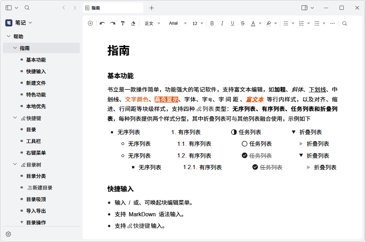Select 新建文件 in the sidebar
Image resolution: width=365 pixels, height=242 pixels.
pyautogui.click(x=36, y=83)
